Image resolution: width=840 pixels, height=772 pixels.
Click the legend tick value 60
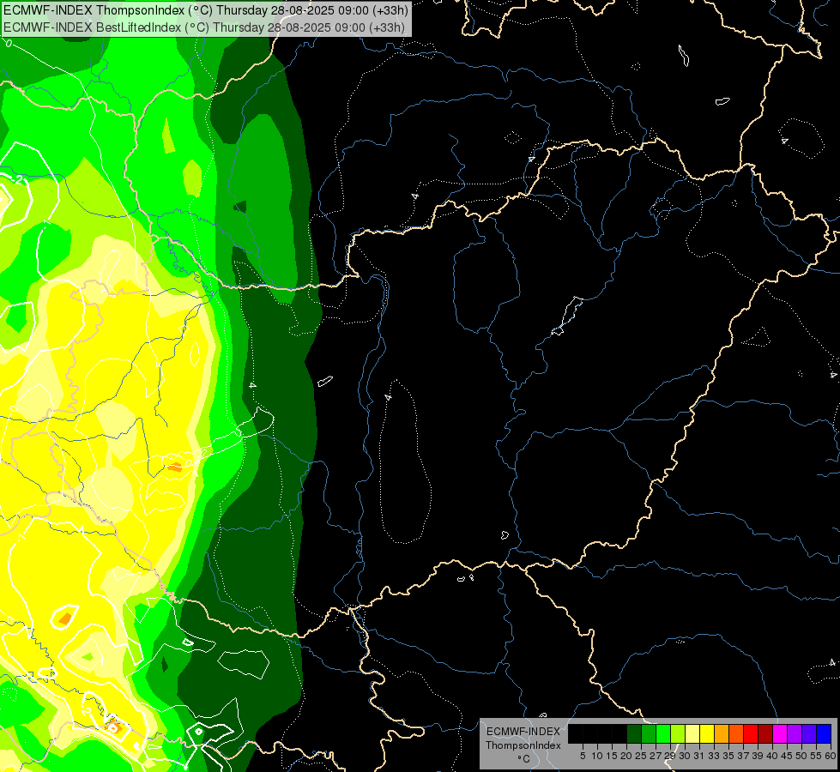[x=831, y=756]
